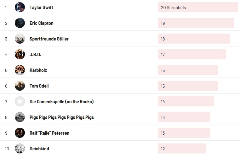Click Eric Clapton's avatar image
Viewport: 240px width, 156px height.
(20, 23)
